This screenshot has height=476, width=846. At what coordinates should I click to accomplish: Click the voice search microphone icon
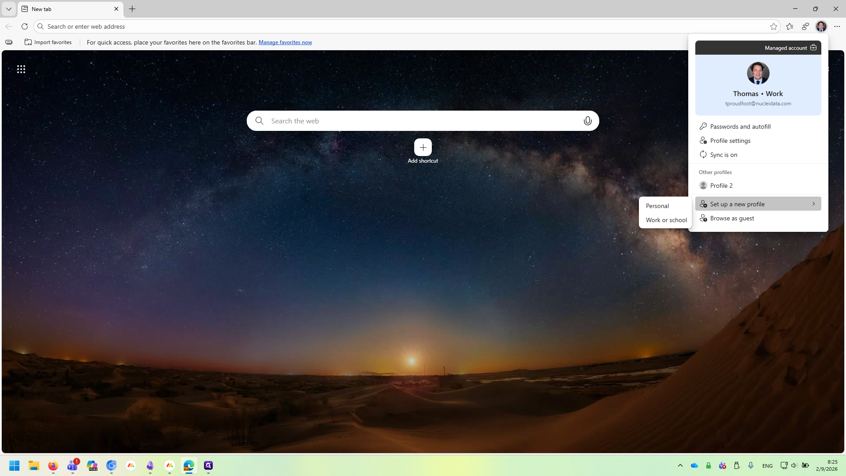pos(587,121)
